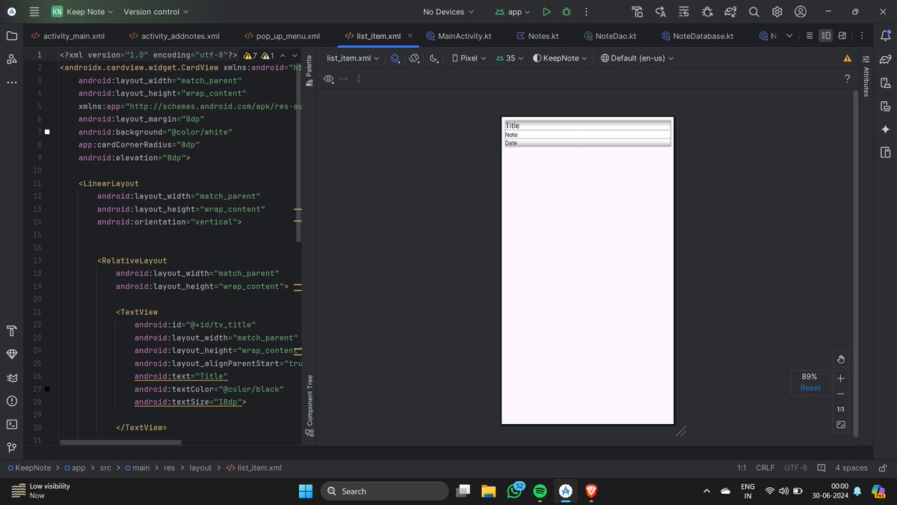The image size is (897, 505).
Task: Open the API 35 version dropdown
Action: coord(511,58)
